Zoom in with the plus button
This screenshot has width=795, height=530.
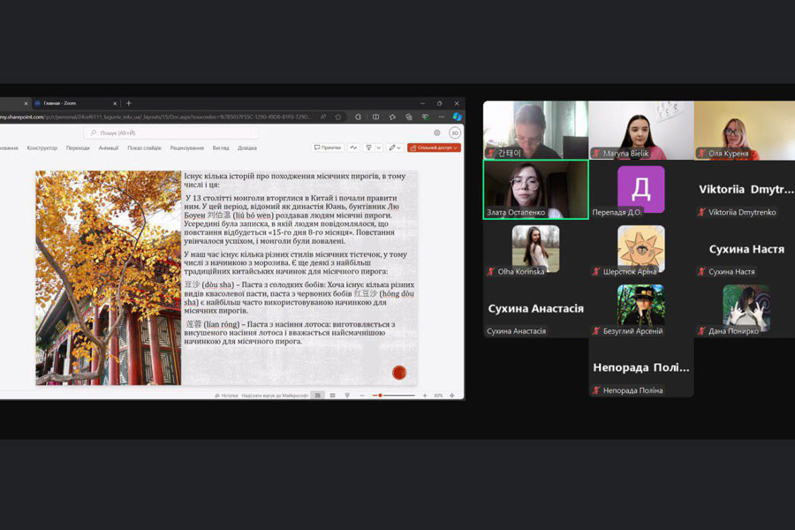click(424, 396)
